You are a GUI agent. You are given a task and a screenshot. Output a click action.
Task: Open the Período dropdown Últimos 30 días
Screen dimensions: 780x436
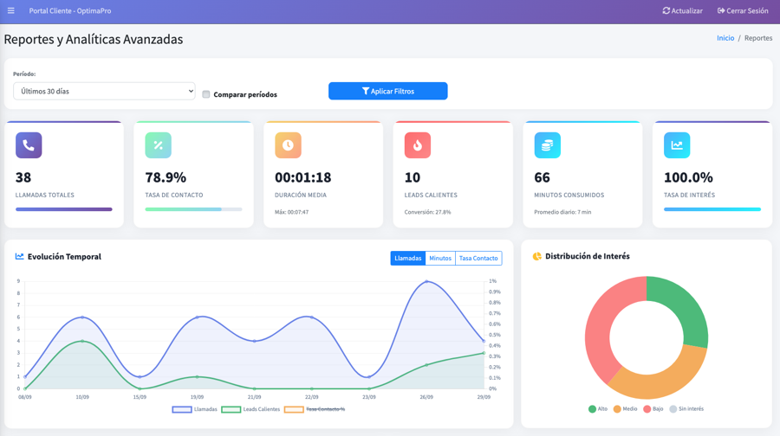(x=104, y=91)
